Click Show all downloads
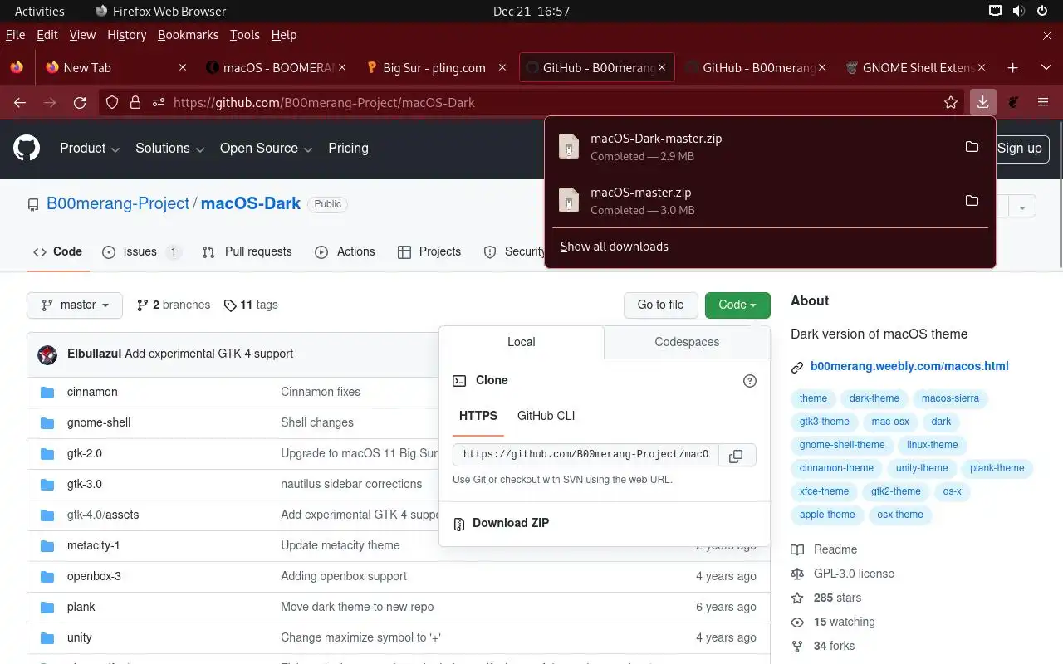Viewport: 1063px width, 664px height. 615,247
